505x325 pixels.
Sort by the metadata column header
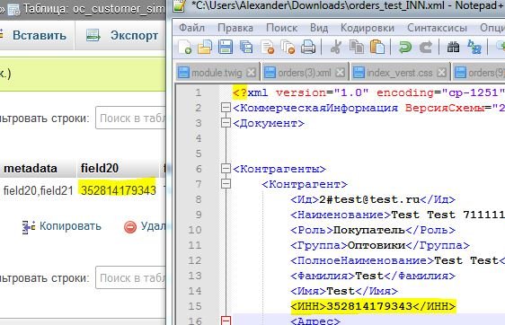coord(31,168)
